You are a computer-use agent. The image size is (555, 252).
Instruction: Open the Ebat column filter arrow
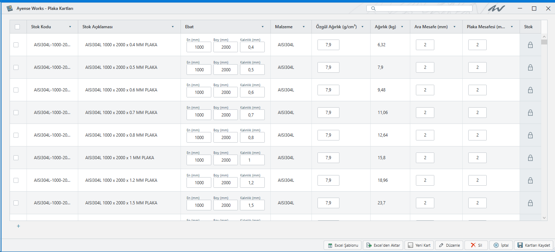point(263,27)
